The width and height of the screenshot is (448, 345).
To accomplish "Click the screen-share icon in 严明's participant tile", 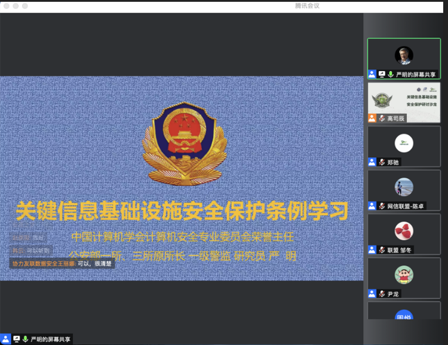I will point(382,74).
